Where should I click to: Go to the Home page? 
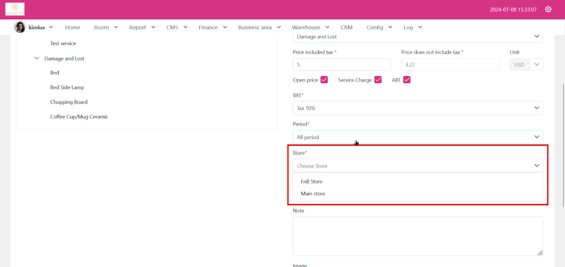(72, 27)
